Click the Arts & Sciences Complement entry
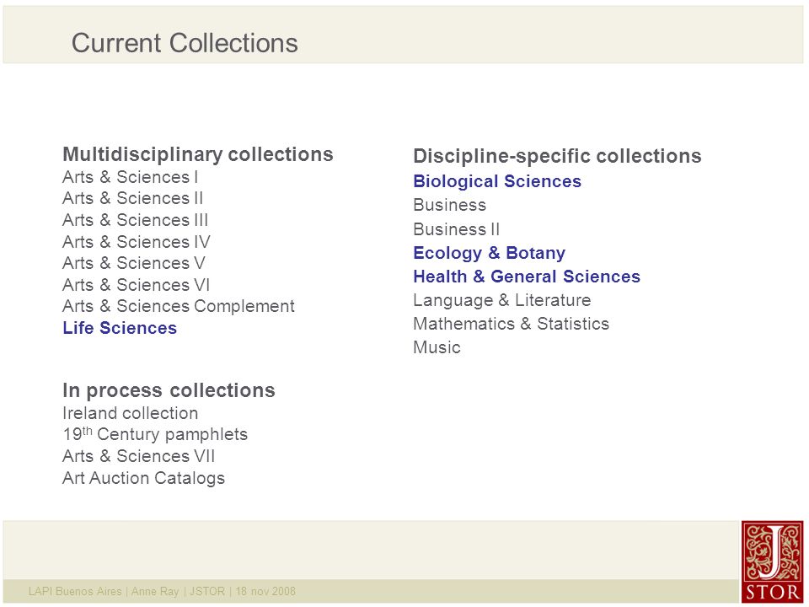Screen dimensions: 809x607 click(179, 306)
